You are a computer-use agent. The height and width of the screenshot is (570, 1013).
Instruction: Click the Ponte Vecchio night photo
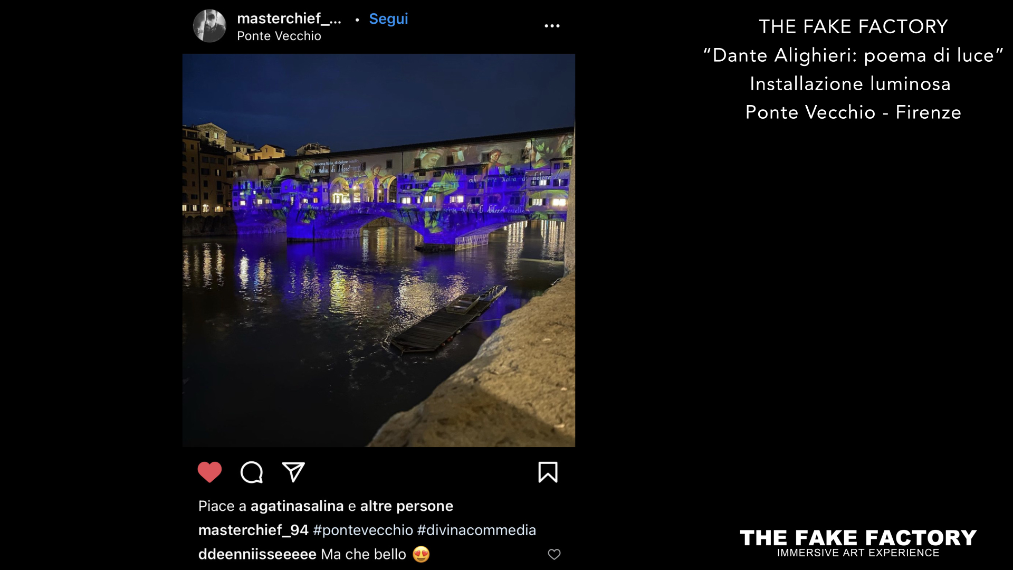pos(379,250)
